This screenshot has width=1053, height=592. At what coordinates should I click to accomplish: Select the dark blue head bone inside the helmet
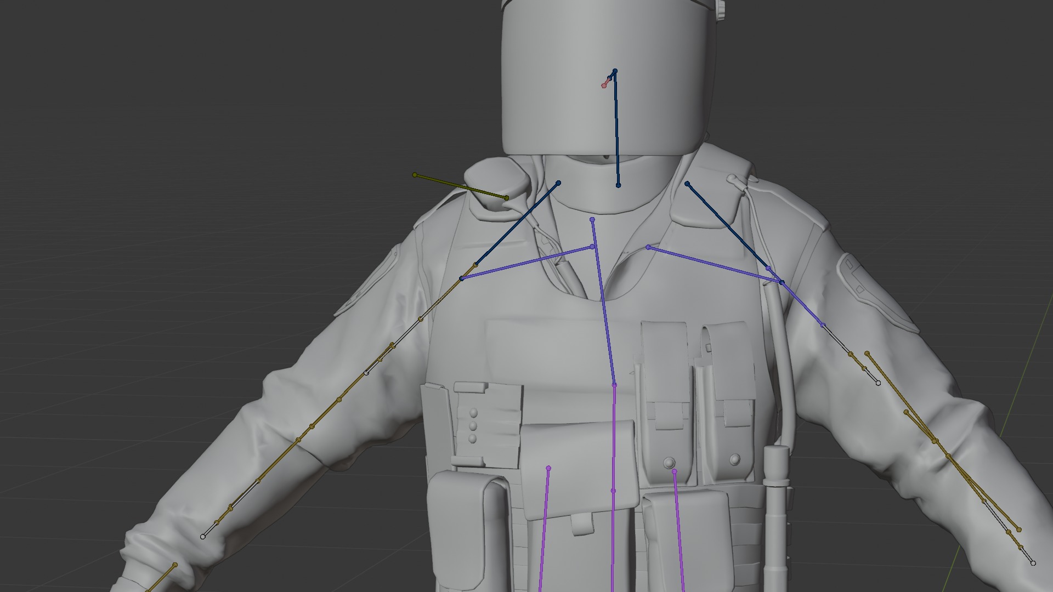click(616, 129)
